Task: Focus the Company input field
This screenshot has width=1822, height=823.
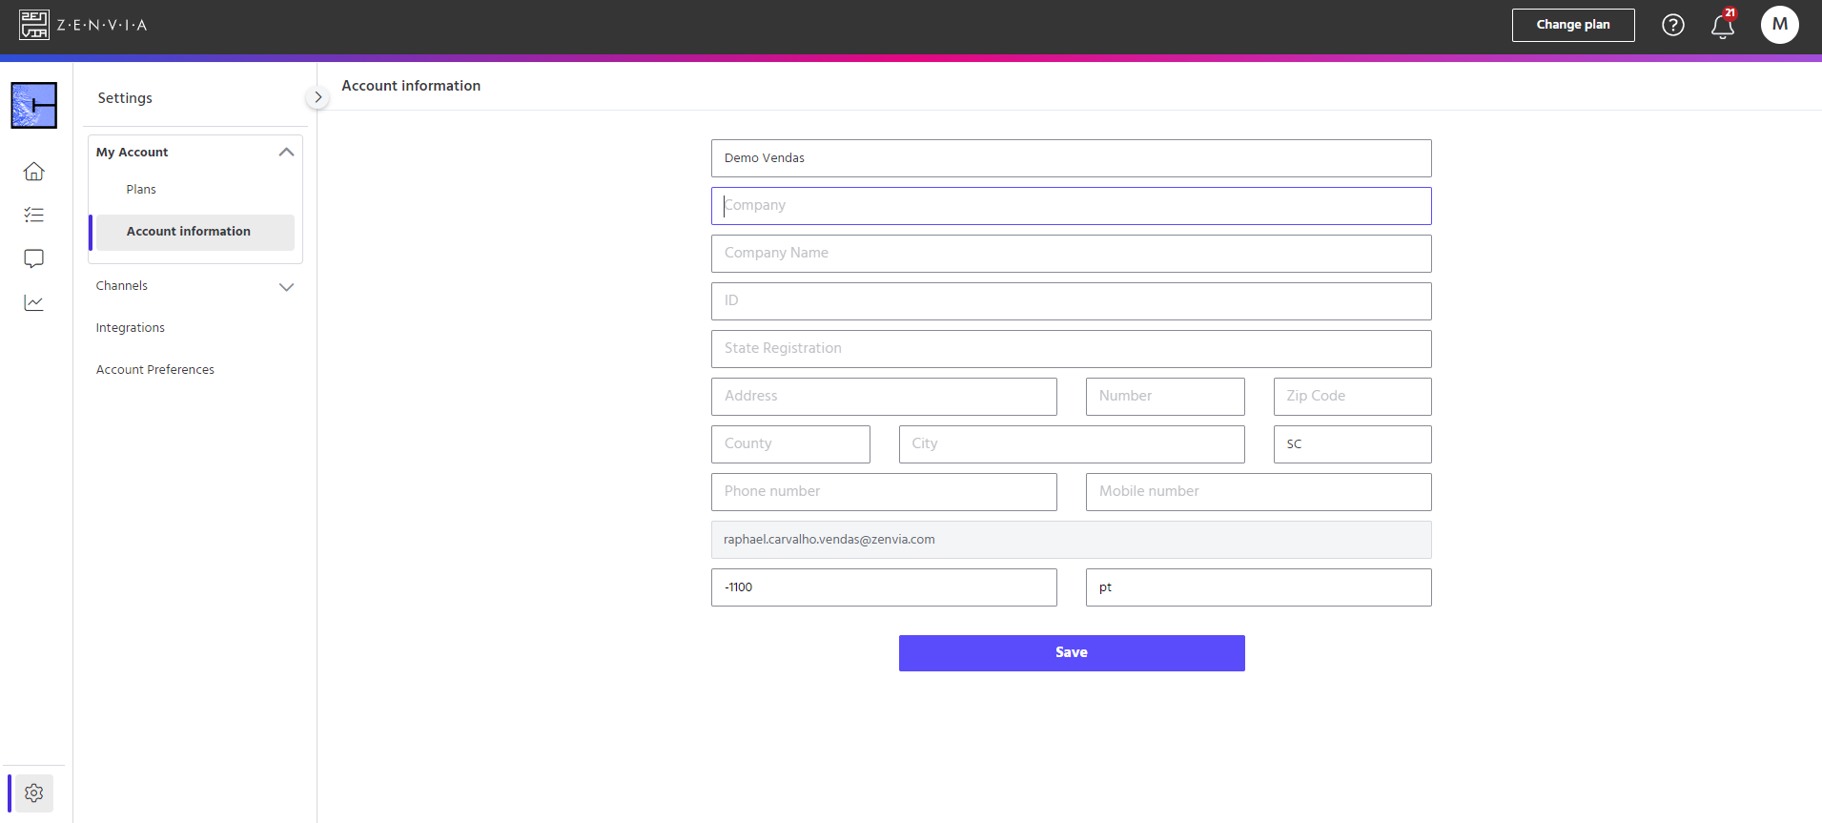Action: point(1072,206)
